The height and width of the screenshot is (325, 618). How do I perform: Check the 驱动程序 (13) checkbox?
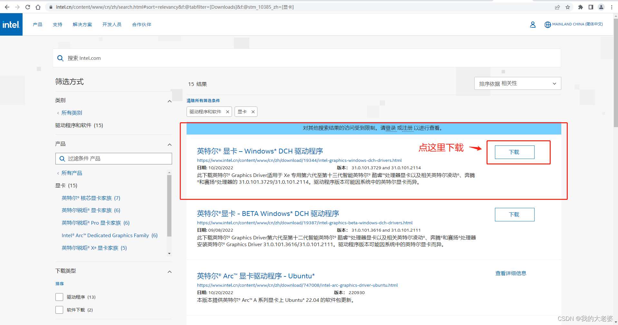coord(59,297)
